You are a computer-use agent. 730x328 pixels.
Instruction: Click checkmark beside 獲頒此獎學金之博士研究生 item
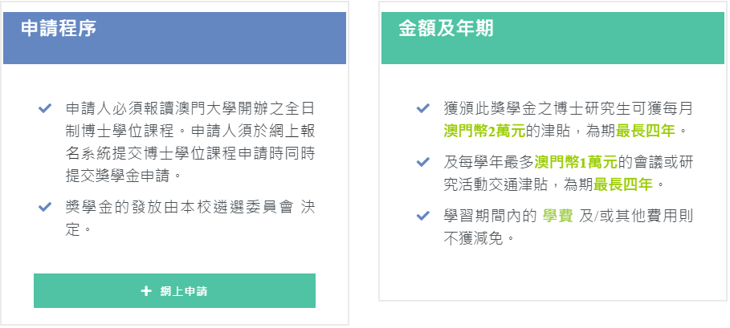423,107
